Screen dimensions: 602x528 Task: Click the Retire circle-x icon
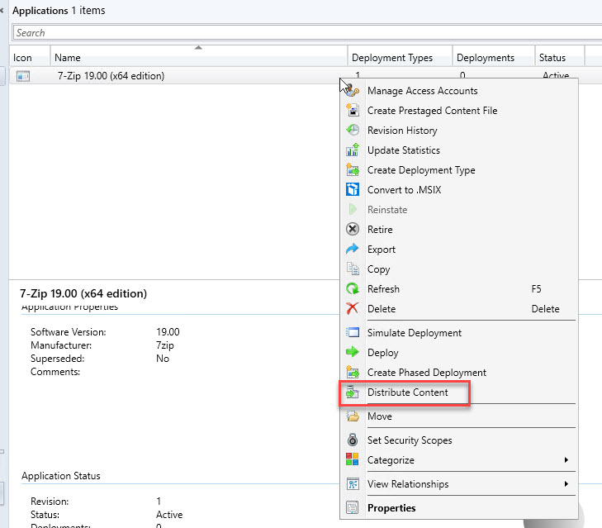pos(353,230)
